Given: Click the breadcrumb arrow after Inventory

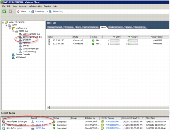Looking at the screenshot, I should pos(47,11).
